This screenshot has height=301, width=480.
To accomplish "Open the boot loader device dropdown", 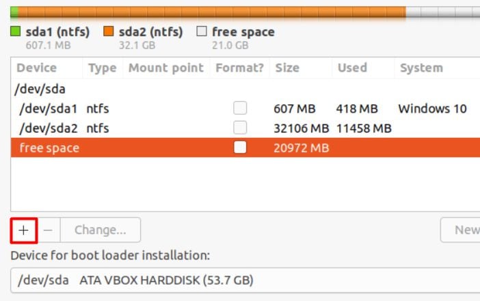I will click(246, 281).
